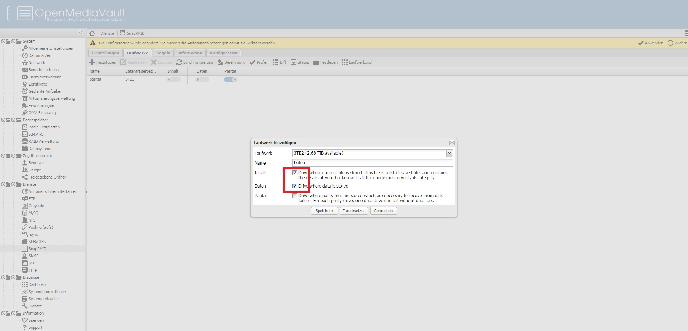Collapse the sidebar navigation panel
Viewport: 688px width, 331px height.
pos(80,33)
